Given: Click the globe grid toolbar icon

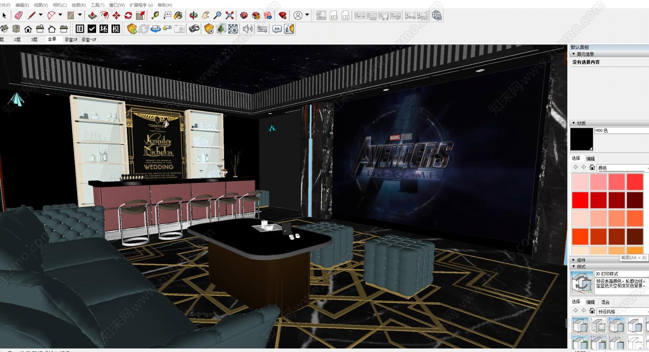Looking at the screenshot, I should (x=437, y=15).
